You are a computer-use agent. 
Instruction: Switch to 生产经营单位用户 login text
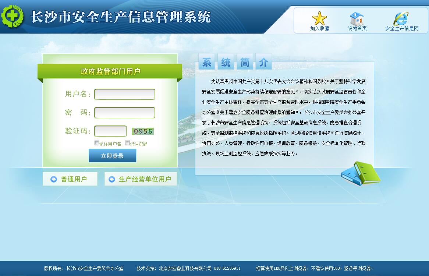[145, 179]
